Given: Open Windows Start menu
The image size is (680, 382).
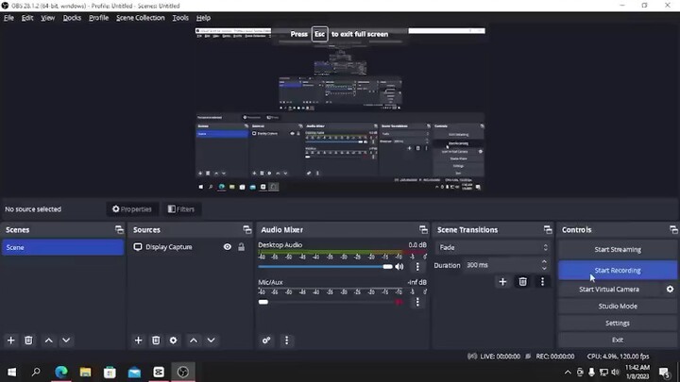Looking at the screenshot, I should pos(12,372).
